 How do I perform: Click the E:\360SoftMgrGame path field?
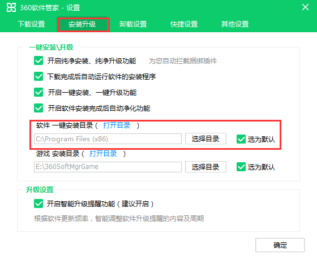[x=108, y=167]
